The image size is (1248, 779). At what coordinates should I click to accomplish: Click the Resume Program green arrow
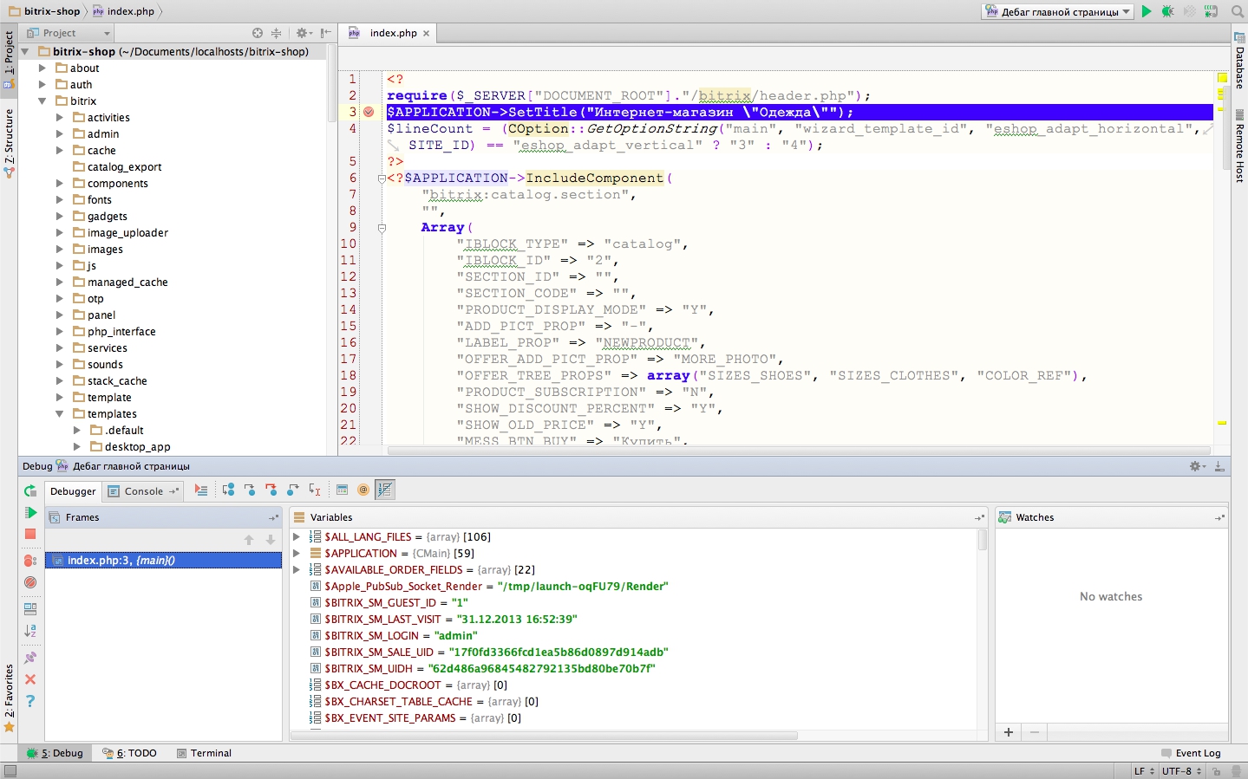pos(30,513)
